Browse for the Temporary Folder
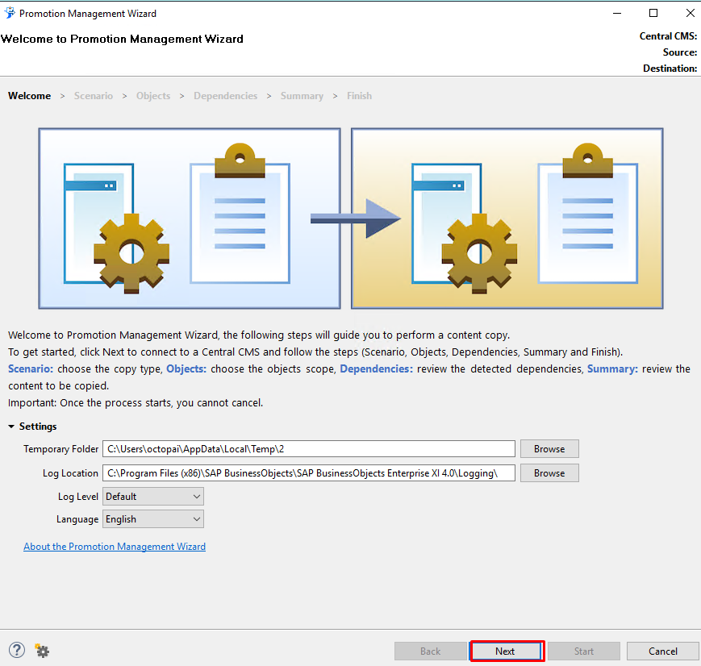The width and height of the screenshot is (701, 666). 549,449
